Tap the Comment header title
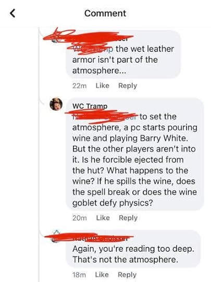 (x=105, y=13)
